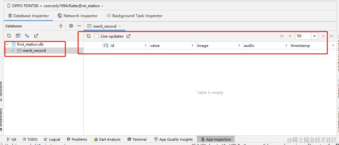Viewport: 339px width, 145px height.
Task: Click the page size input field
Action: click(303, 36)
